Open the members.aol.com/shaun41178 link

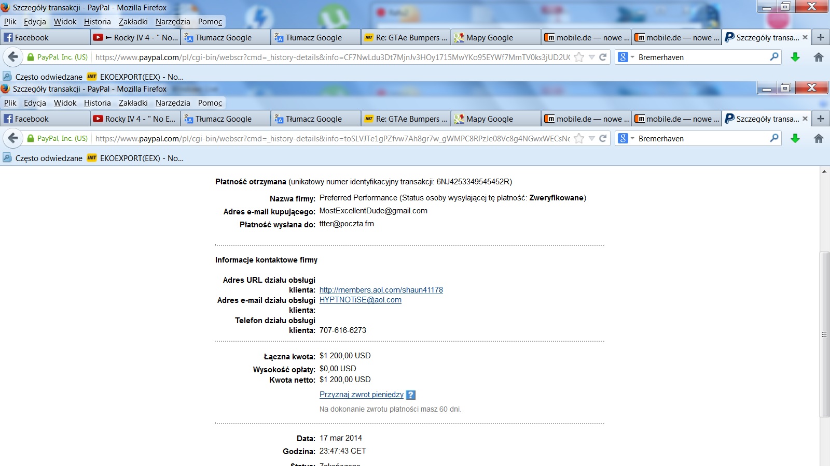[381, 290]
